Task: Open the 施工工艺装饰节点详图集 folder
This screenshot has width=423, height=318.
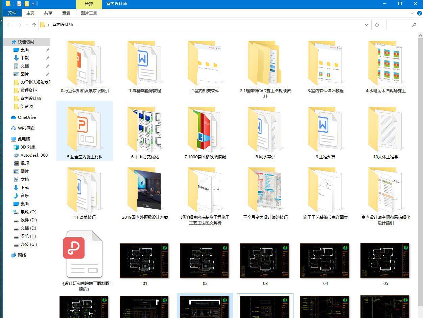Action: point(325,193)
